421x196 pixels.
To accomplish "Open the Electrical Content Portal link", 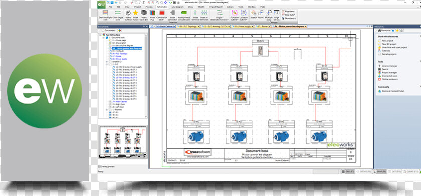I will click(x=393, y=91).
